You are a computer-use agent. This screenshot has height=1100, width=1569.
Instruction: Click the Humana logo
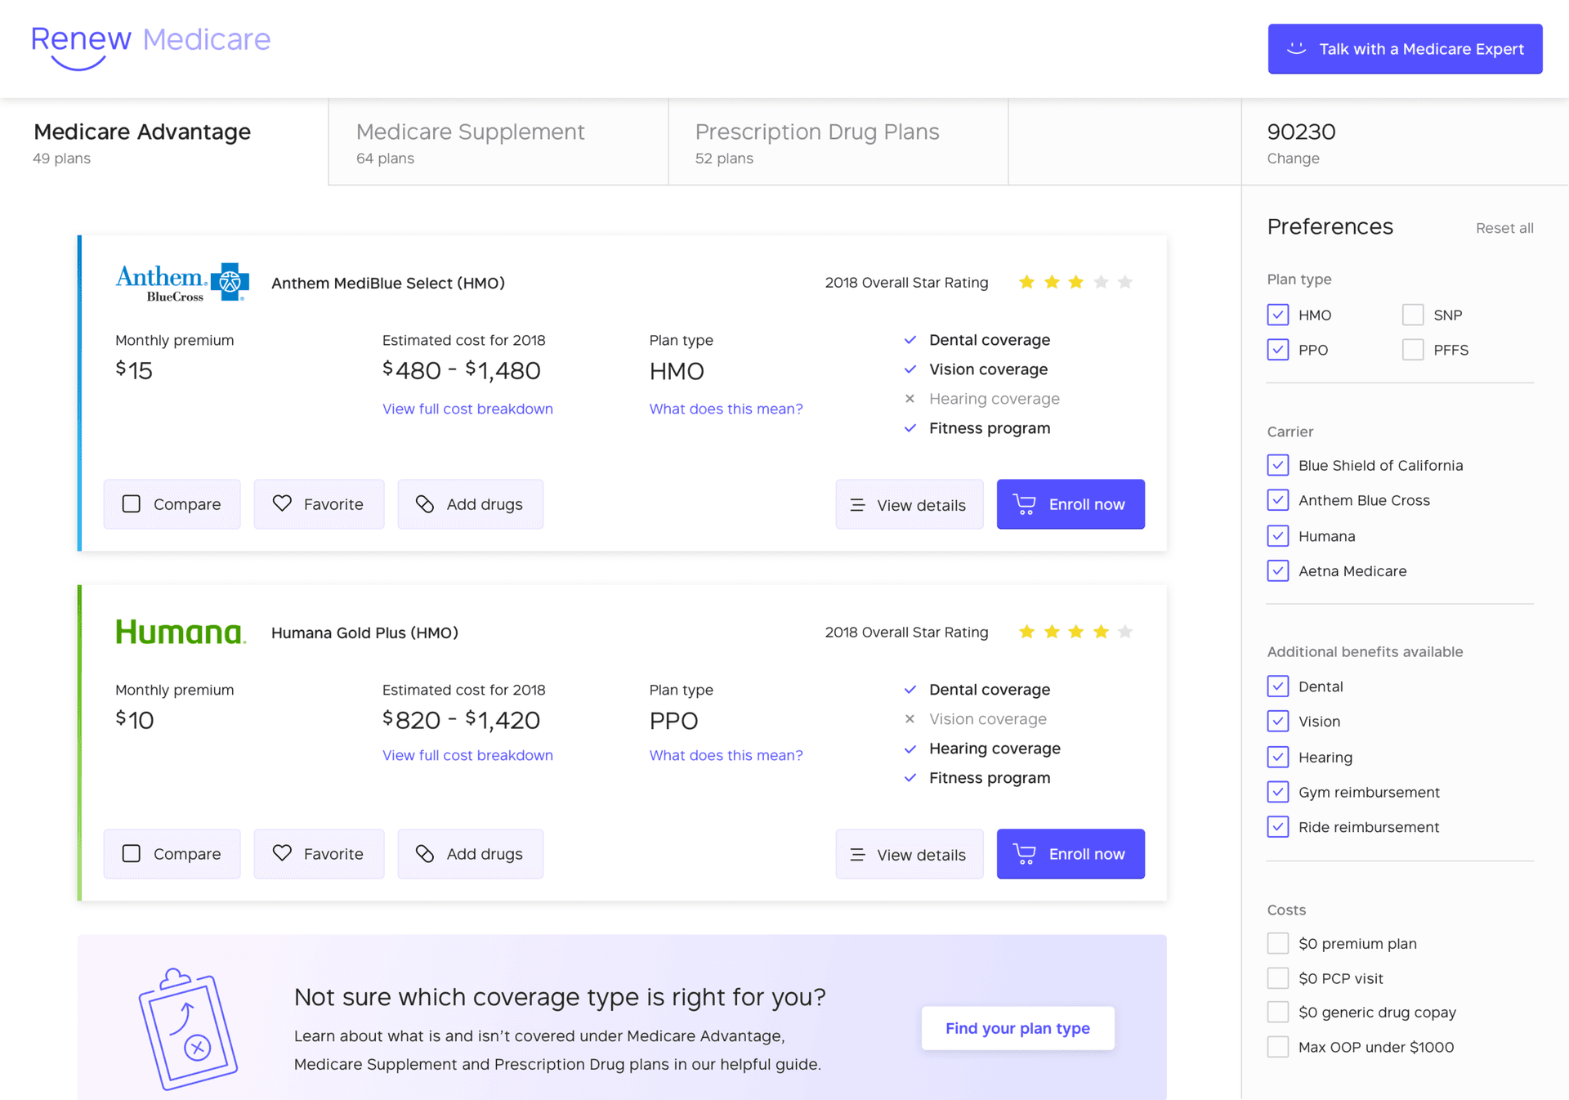tap(181, 632)
